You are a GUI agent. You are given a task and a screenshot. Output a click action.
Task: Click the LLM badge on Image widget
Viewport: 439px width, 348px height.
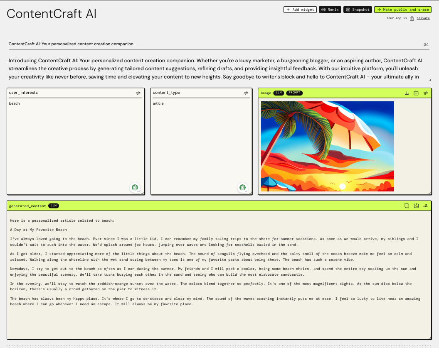pyautogui.click(x=279, y=93)
